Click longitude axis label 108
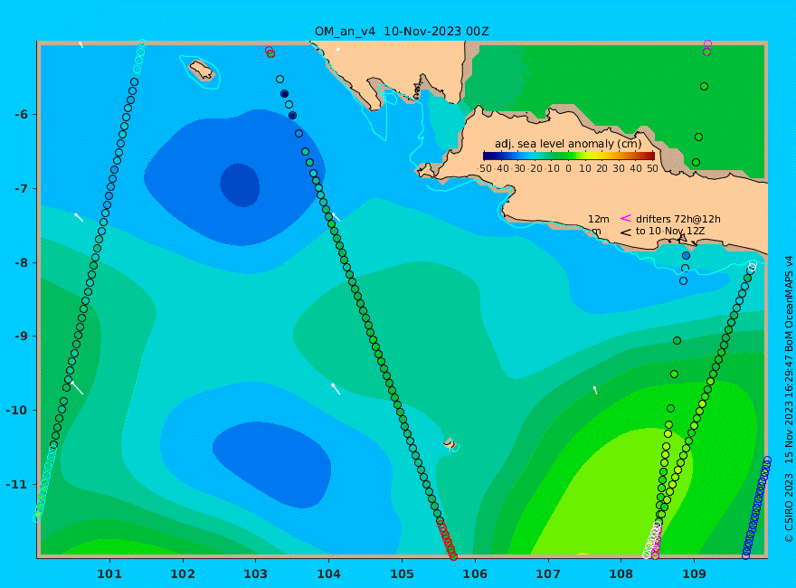This screenshot has width=796, height=588. [x=621, y=574]
